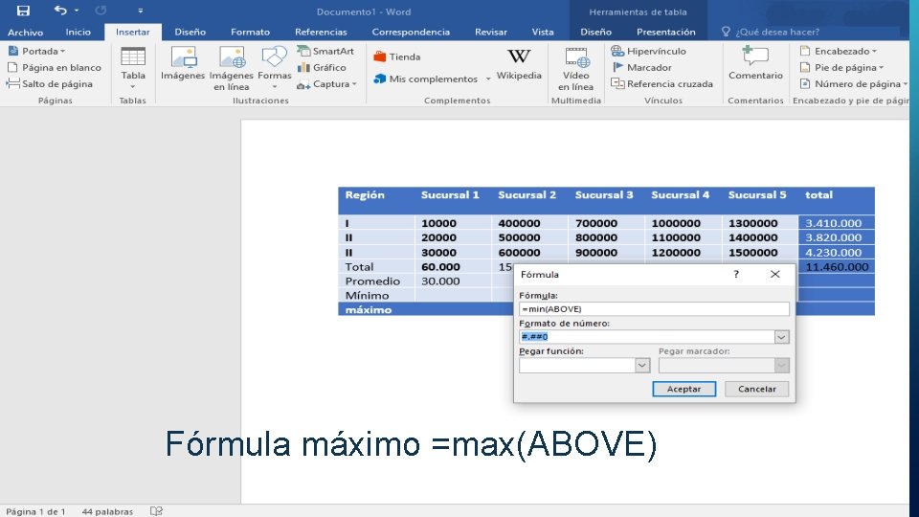The image size is (919, 517).
Task: Close the Fórmula dialog
Action: pyautogui.click(x=774, y=274)
